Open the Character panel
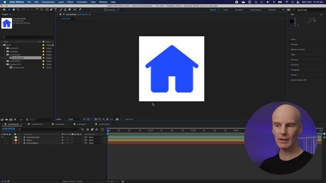 pyautogui.click(x=294, y=65)
